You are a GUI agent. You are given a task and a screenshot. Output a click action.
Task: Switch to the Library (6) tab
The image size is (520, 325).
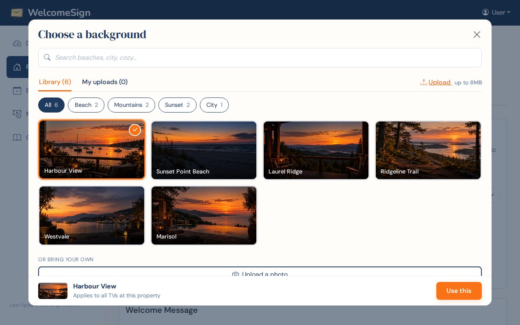click(x=55, y=82)
